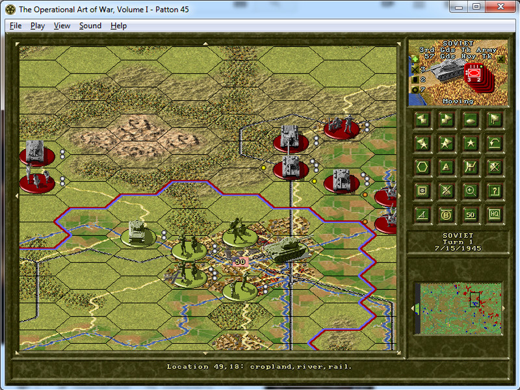
Task: Click the H-shaped supply lines button
Action: point(470,167)
